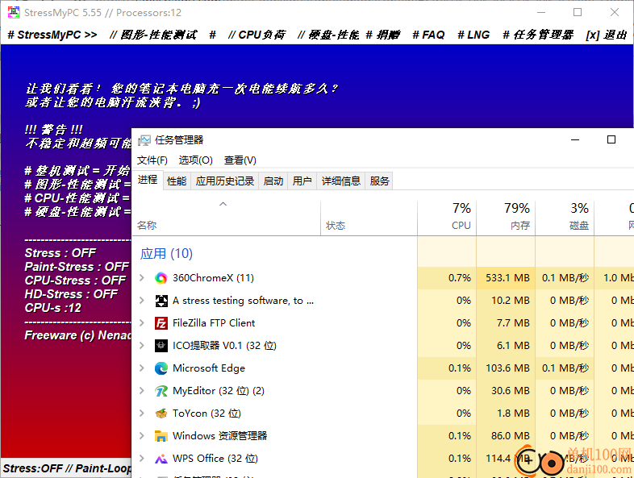Expand the 360ChromeX (11) process group
The height and width of the screenshot is (478, 634).
pos(142,278)
